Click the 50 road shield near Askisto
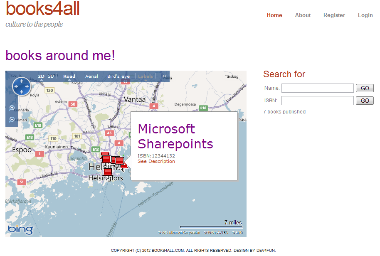This screenshot has height=256, width=380. [x=73, y=104]
